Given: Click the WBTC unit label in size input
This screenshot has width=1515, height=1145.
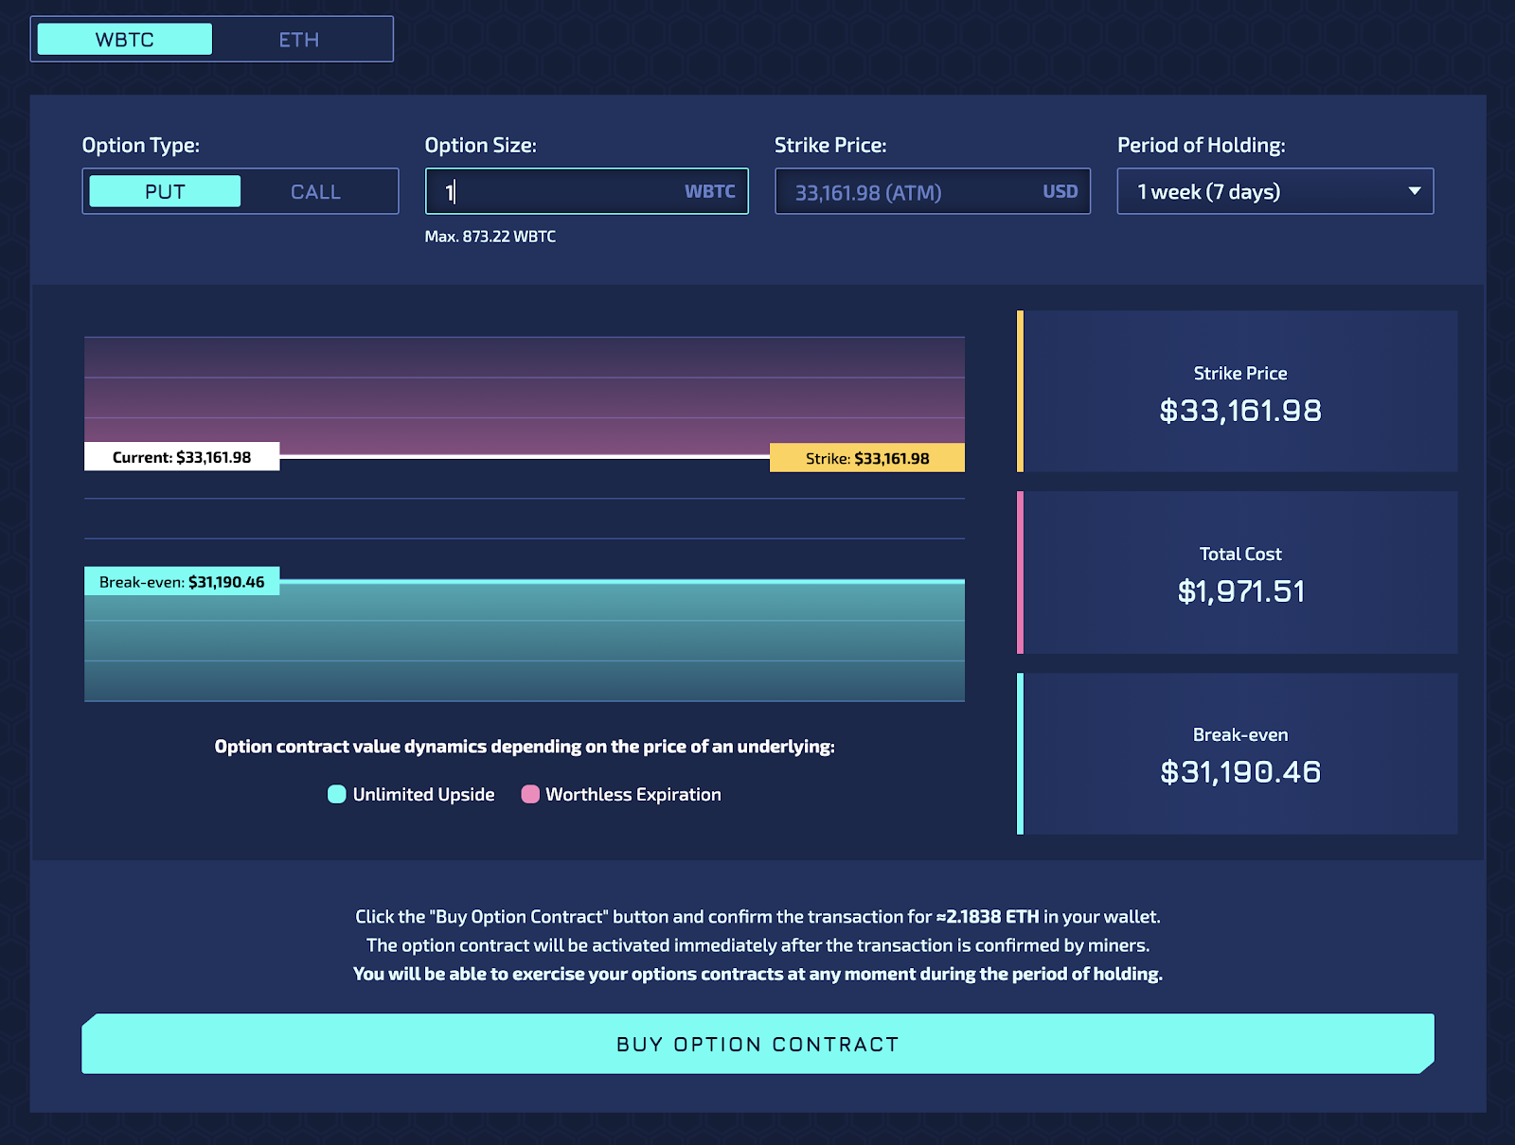Looking at the screenshot, I should pyautogui.click(x=710, y=191).
